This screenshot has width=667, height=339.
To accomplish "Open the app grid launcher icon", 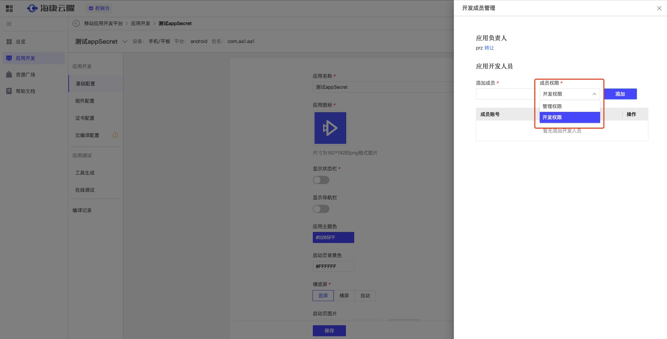I will pyautogui.click(x=9, y=8).
